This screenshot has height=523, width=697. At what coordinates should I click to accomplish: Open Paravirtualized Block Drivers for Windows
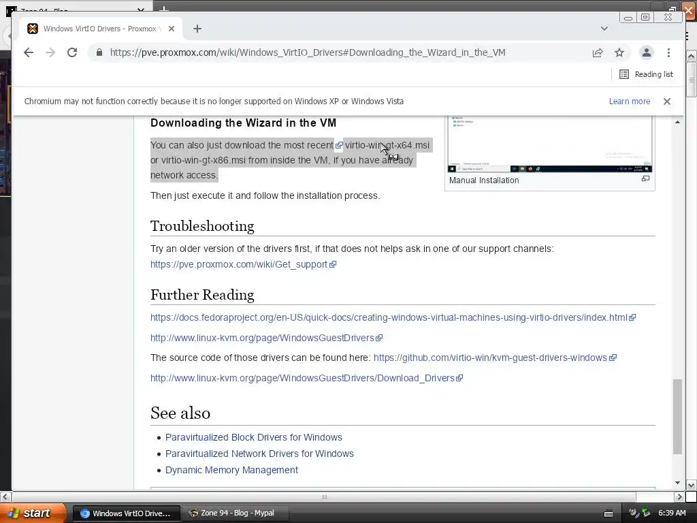click(254, 437)
